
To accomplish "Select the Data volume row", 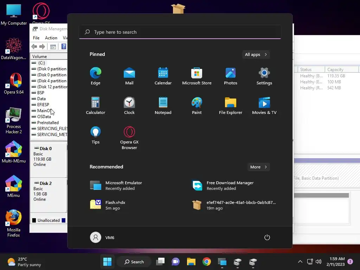I will (x=49, y=99).
